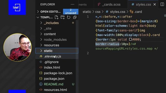The width and height of the screenshot is (166, 93).
Task: Click the 2 unsaved badge
Action: coord(71,11)
